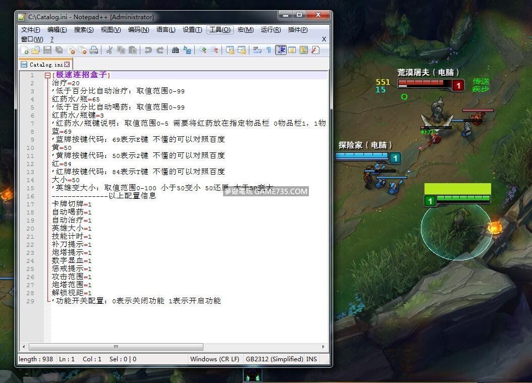Open the ? help menu
Viewport: 532px width, 383px height.
point(52,39)
